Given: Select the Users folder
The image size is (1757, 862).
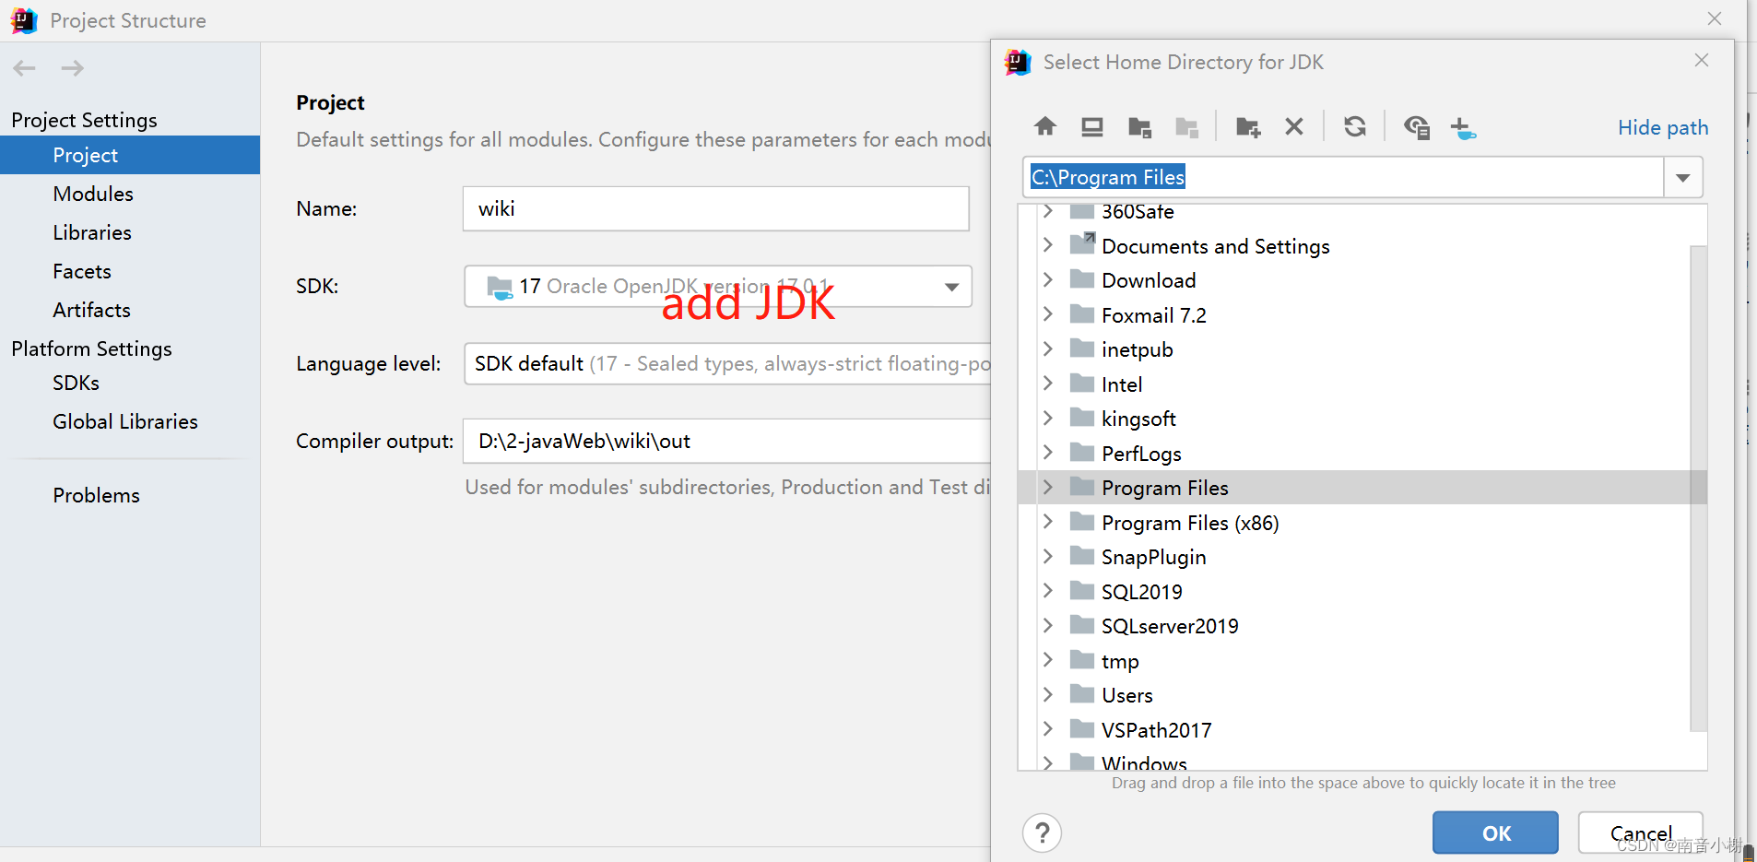Looking at the screenshot, I should (1354, 695).
